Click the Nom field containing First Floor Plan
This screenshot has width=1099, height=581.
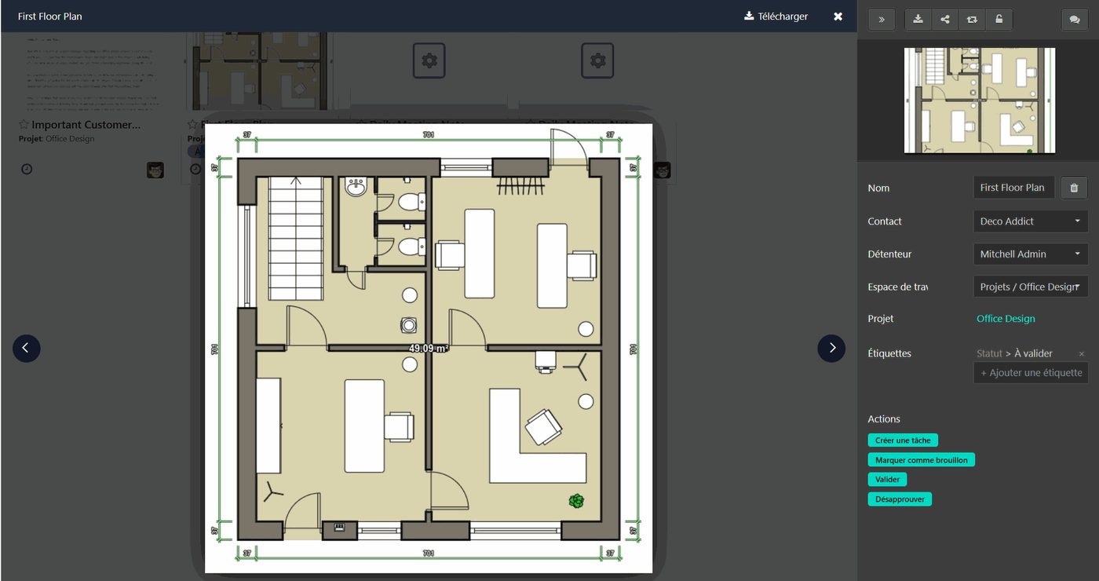(1014, 188)
